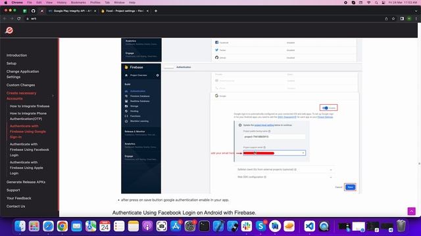Go to the Setup section
Viewport: 421px width, 236px height.
[12, 64]
